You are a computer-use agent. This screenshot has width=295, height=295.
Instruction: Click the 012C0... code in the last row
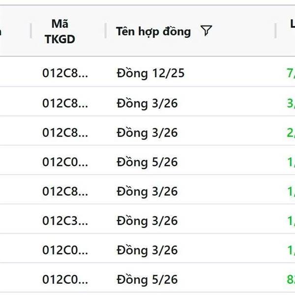coord(65,280)
